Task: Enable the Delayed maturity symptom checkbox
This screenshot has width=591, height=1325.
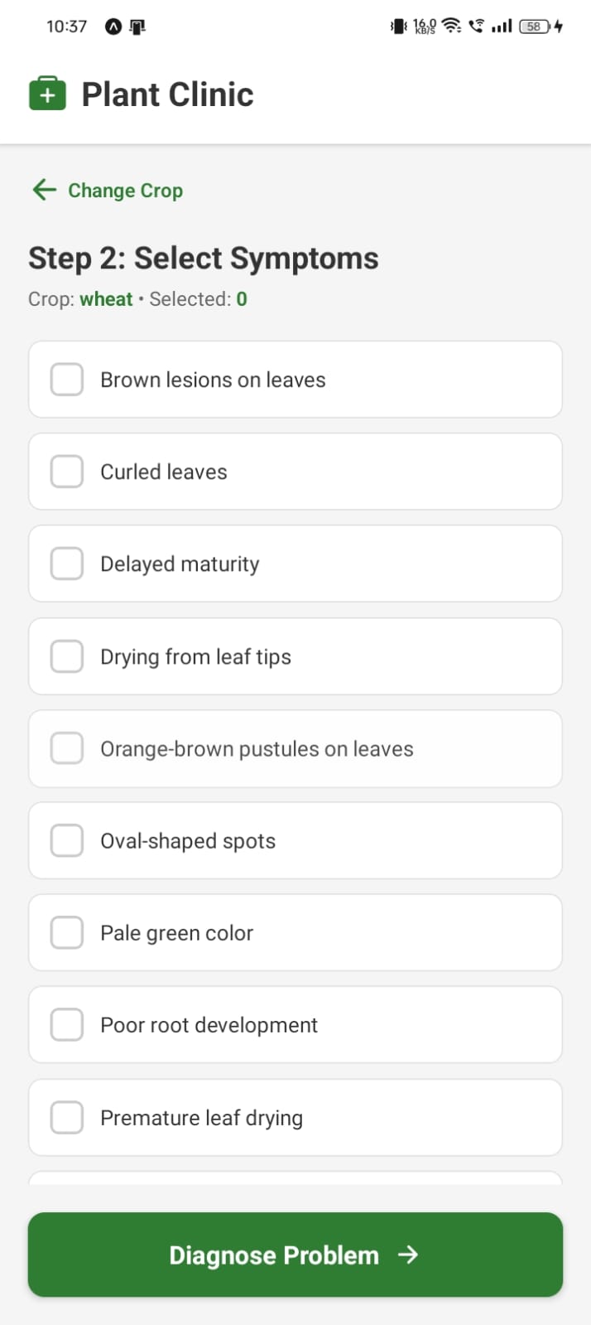Action: coord(67,563)
